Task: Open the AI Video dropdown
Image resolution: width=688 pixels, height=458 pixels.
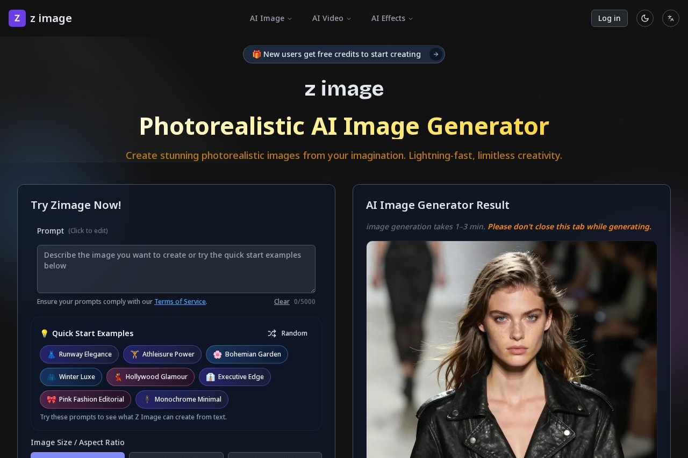Action: 331,18
